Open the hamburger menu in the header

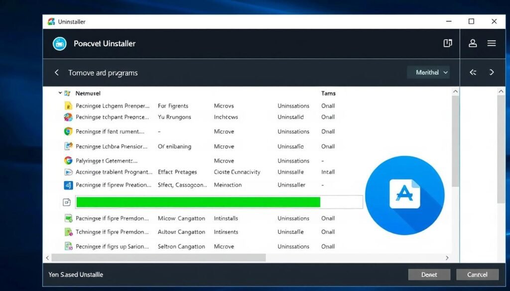(492, 43)
